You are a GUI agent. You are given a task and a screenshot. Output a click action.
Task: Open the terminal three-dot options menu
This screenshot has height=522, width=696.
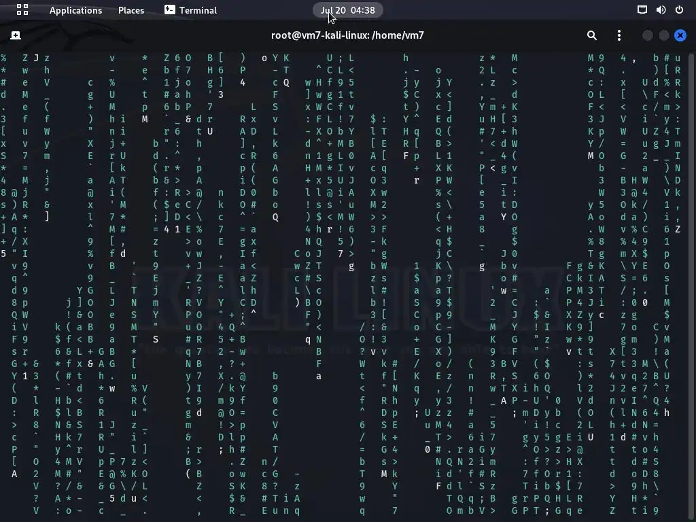(x=619, y=35)
